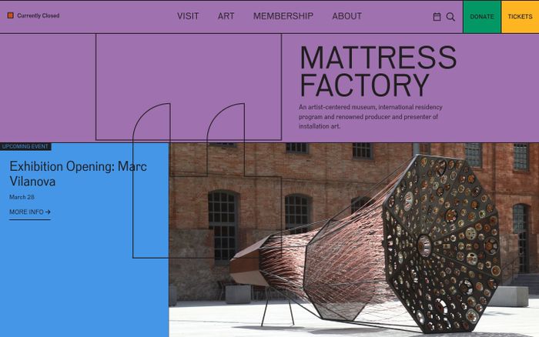The height and width of the screenshot is (337, 539).
Task: Select the UPCOMING EVENT label
Action: coord(25,147)
